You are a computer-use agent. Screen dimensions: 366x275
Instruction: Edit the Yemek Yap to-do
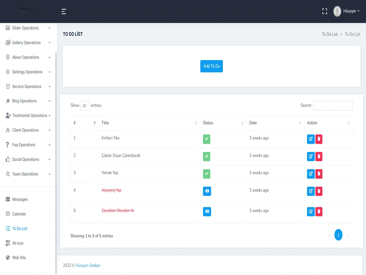pyautogui.click(x=311, y=174)
